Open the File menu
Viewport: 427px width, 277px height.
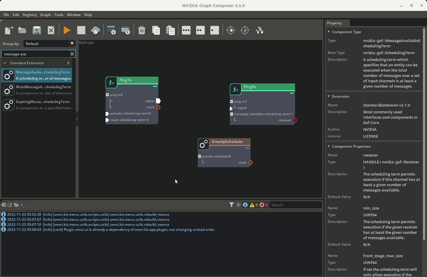tap(6, 15)
